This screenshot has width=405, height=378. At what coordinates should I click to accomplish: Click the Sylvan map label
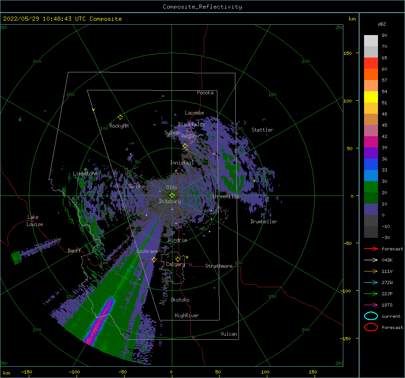tap(172, 133)
